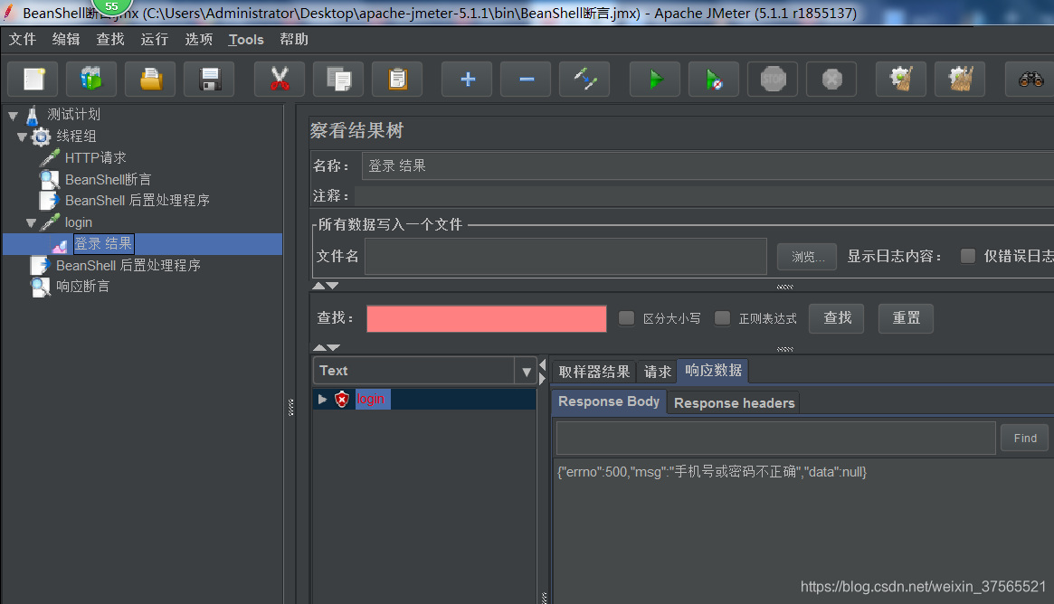Click the 查找 search button

click(x=837, y=317)
